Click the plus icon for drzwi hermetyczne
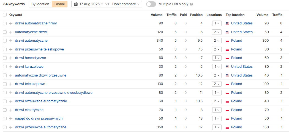The image size is (289, 133). (x=11, y=58)
